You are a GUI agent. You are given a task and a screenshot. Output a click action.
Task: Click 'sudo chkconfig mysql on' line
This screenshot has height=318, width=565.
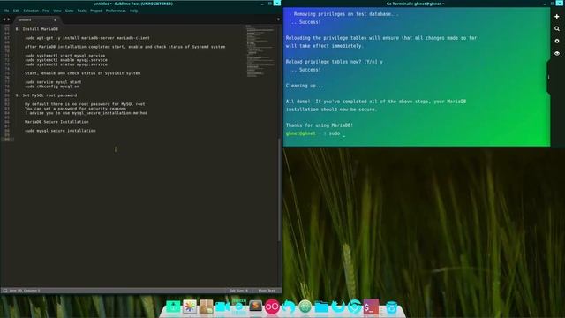[52, 87]
